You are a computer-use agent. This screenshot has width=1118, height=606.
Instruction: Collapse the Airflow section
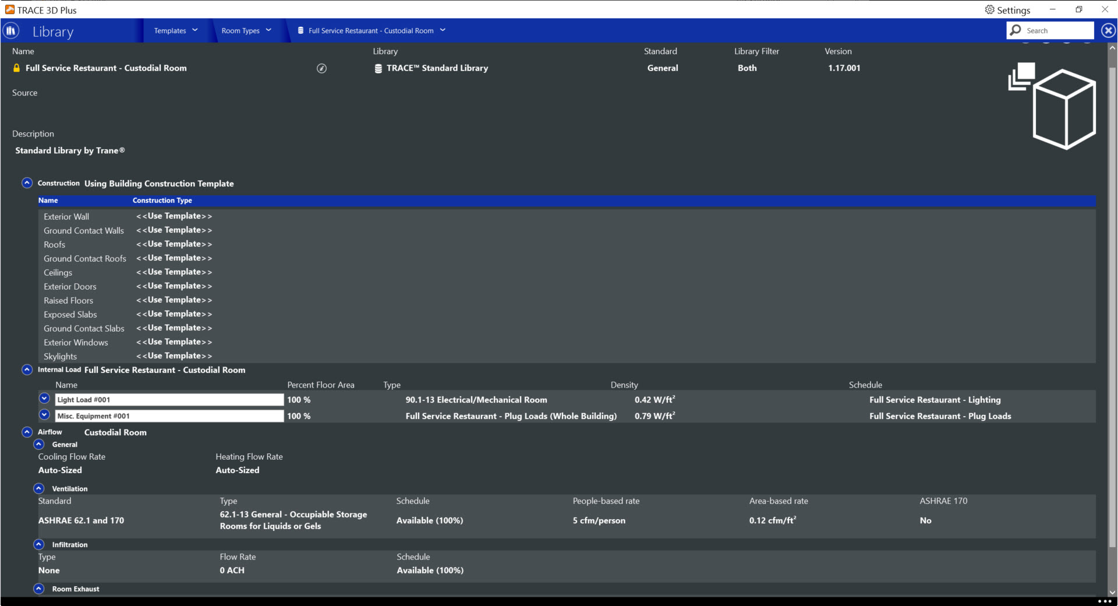(x=27, y=432)
